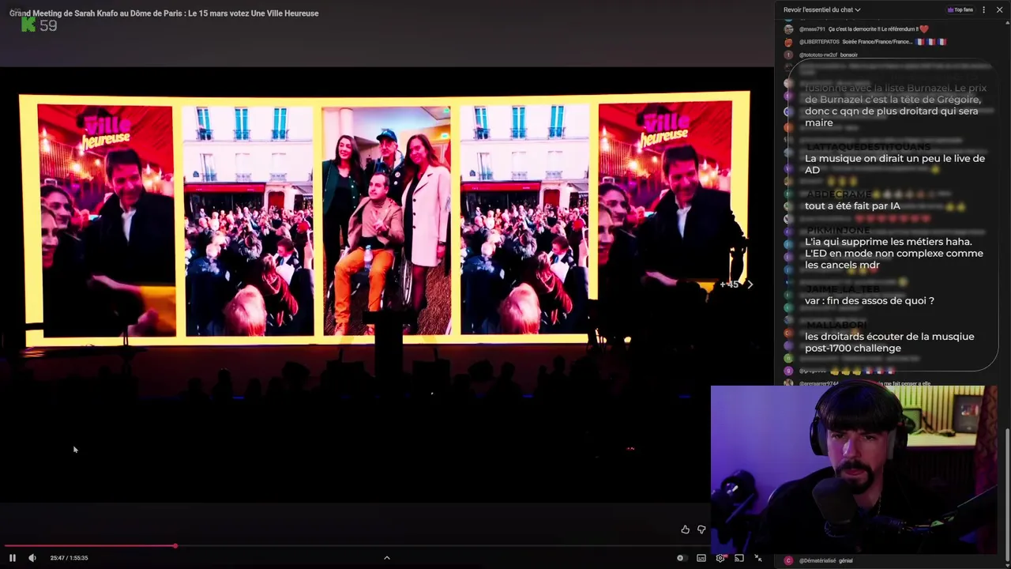
Task: Click the @tototoio-rw2cf bonsoir message
Action: (829, 55)
